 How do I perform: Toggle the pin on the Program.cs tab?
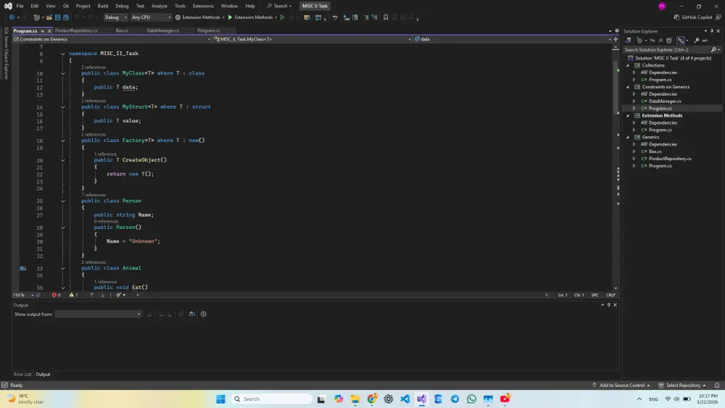coord(42,31)
